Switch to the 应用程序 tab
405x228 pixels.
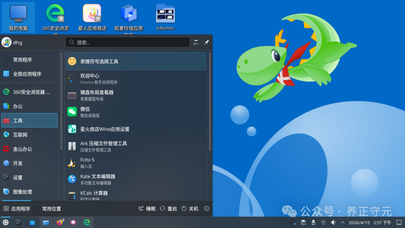click(17, 208)
